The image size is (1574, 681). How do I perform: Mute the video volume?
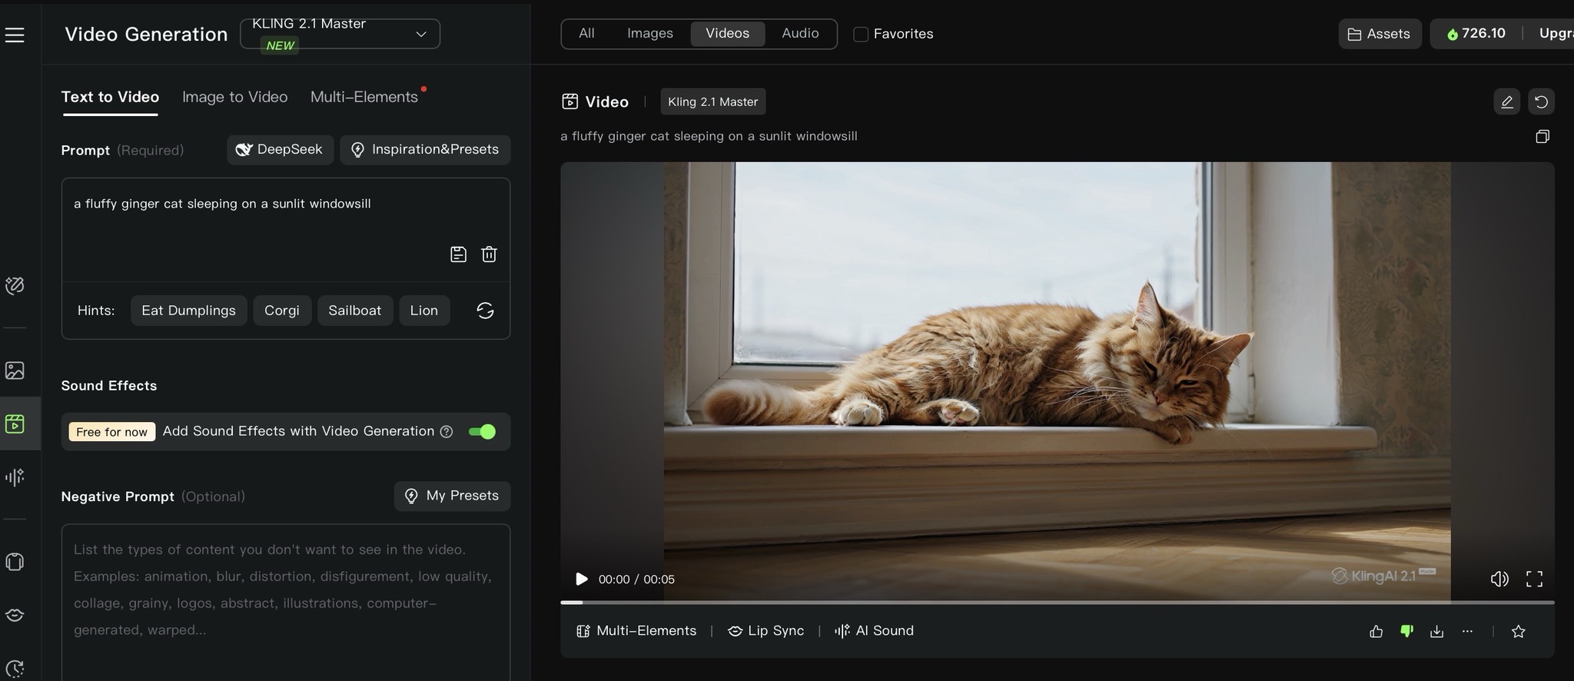coord(1499,579)
